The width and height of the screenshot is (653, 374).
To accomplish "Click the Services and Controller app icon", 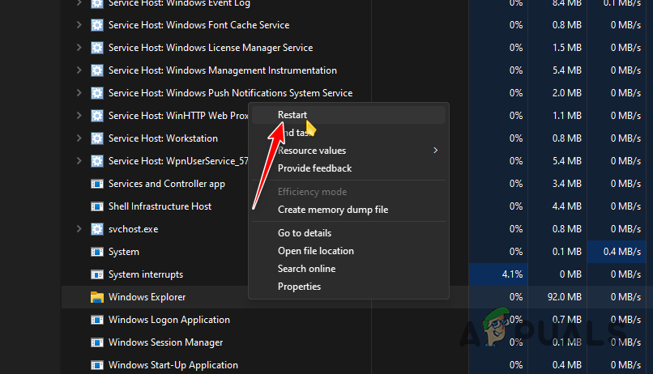I will [97, 184].
